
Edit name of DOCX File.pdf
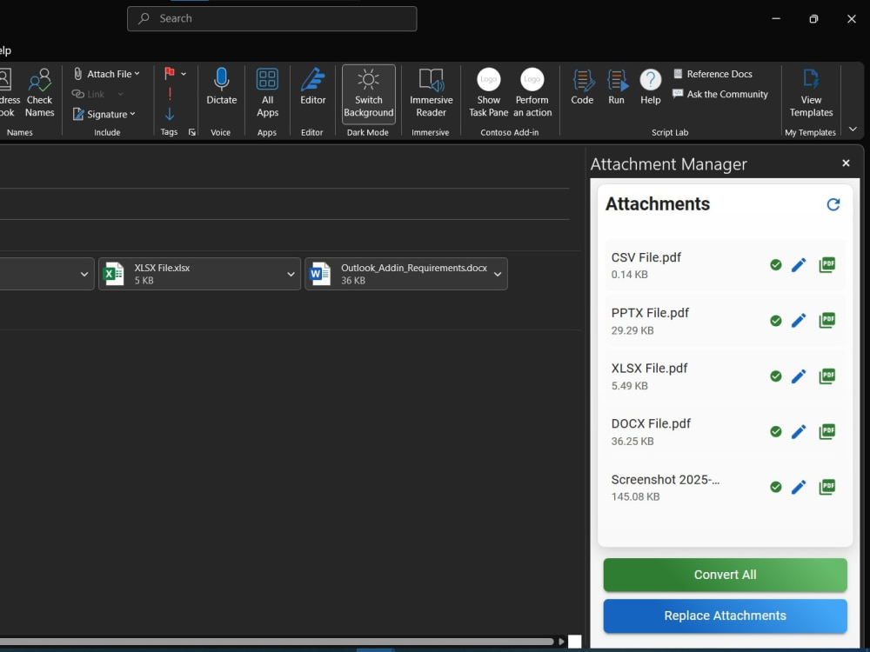(x=799, y=432)
